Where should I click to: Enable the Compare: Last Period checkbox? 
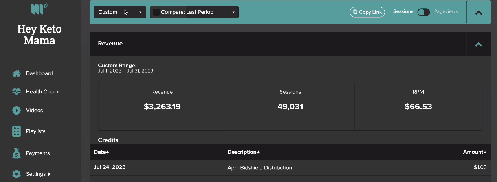tap(156, 12)
